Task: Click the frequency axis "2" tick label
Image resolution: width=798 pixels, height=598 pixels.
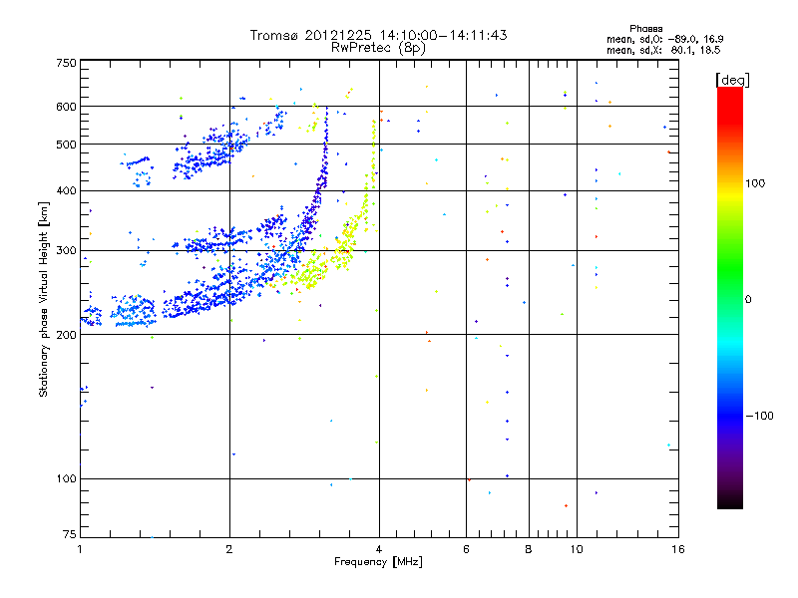Action: tap(229, 549)
